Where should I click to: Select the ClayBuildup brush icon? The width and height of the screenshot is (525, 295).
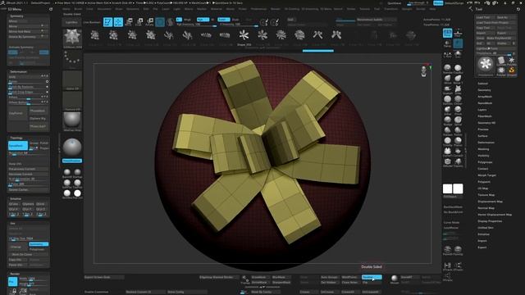(458, 69)
